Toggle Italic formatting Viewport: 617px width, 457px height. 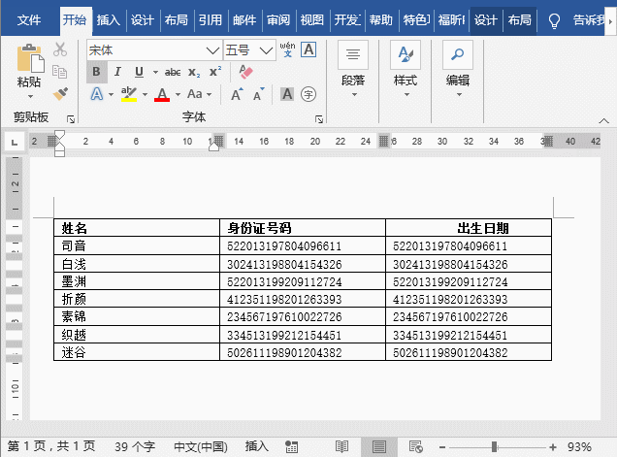[117, 72]
